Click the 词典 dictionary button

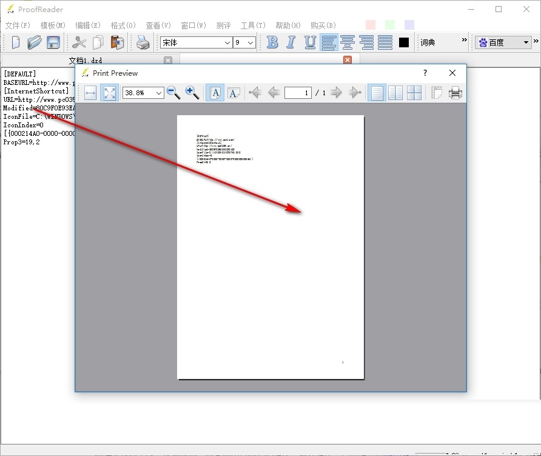coord(428,42)
